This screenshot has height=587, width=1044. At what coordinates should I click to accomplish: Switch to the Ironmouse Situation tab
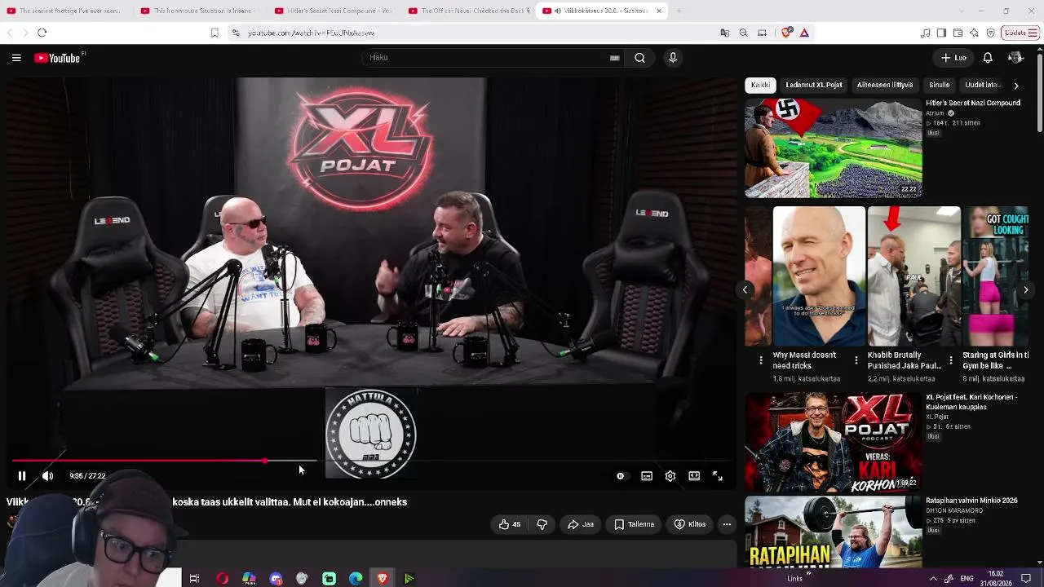(198, 11)
